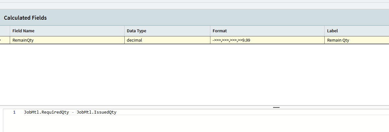Screen dimensions: 389x132
Task: Click the Calculated Fields panel title
Action: tap(25, 18)
